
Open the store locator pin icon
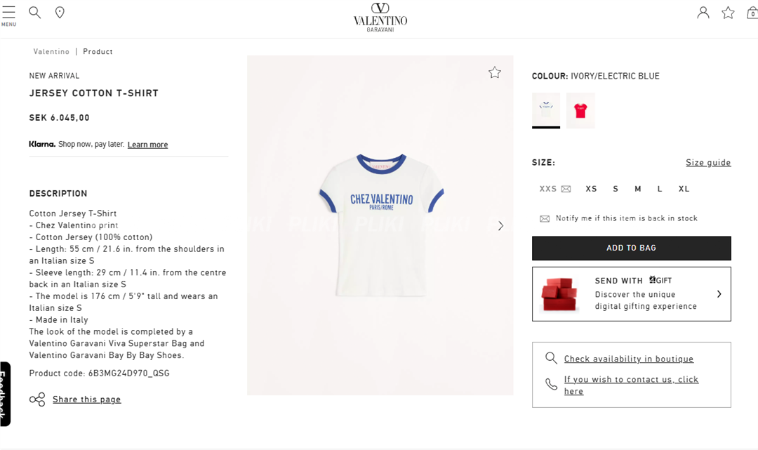pos(60,12)
